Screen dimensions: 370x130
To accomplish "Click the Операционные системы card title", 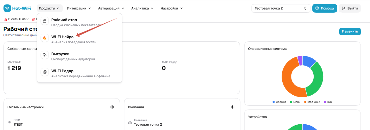I will tap(268, 49).
